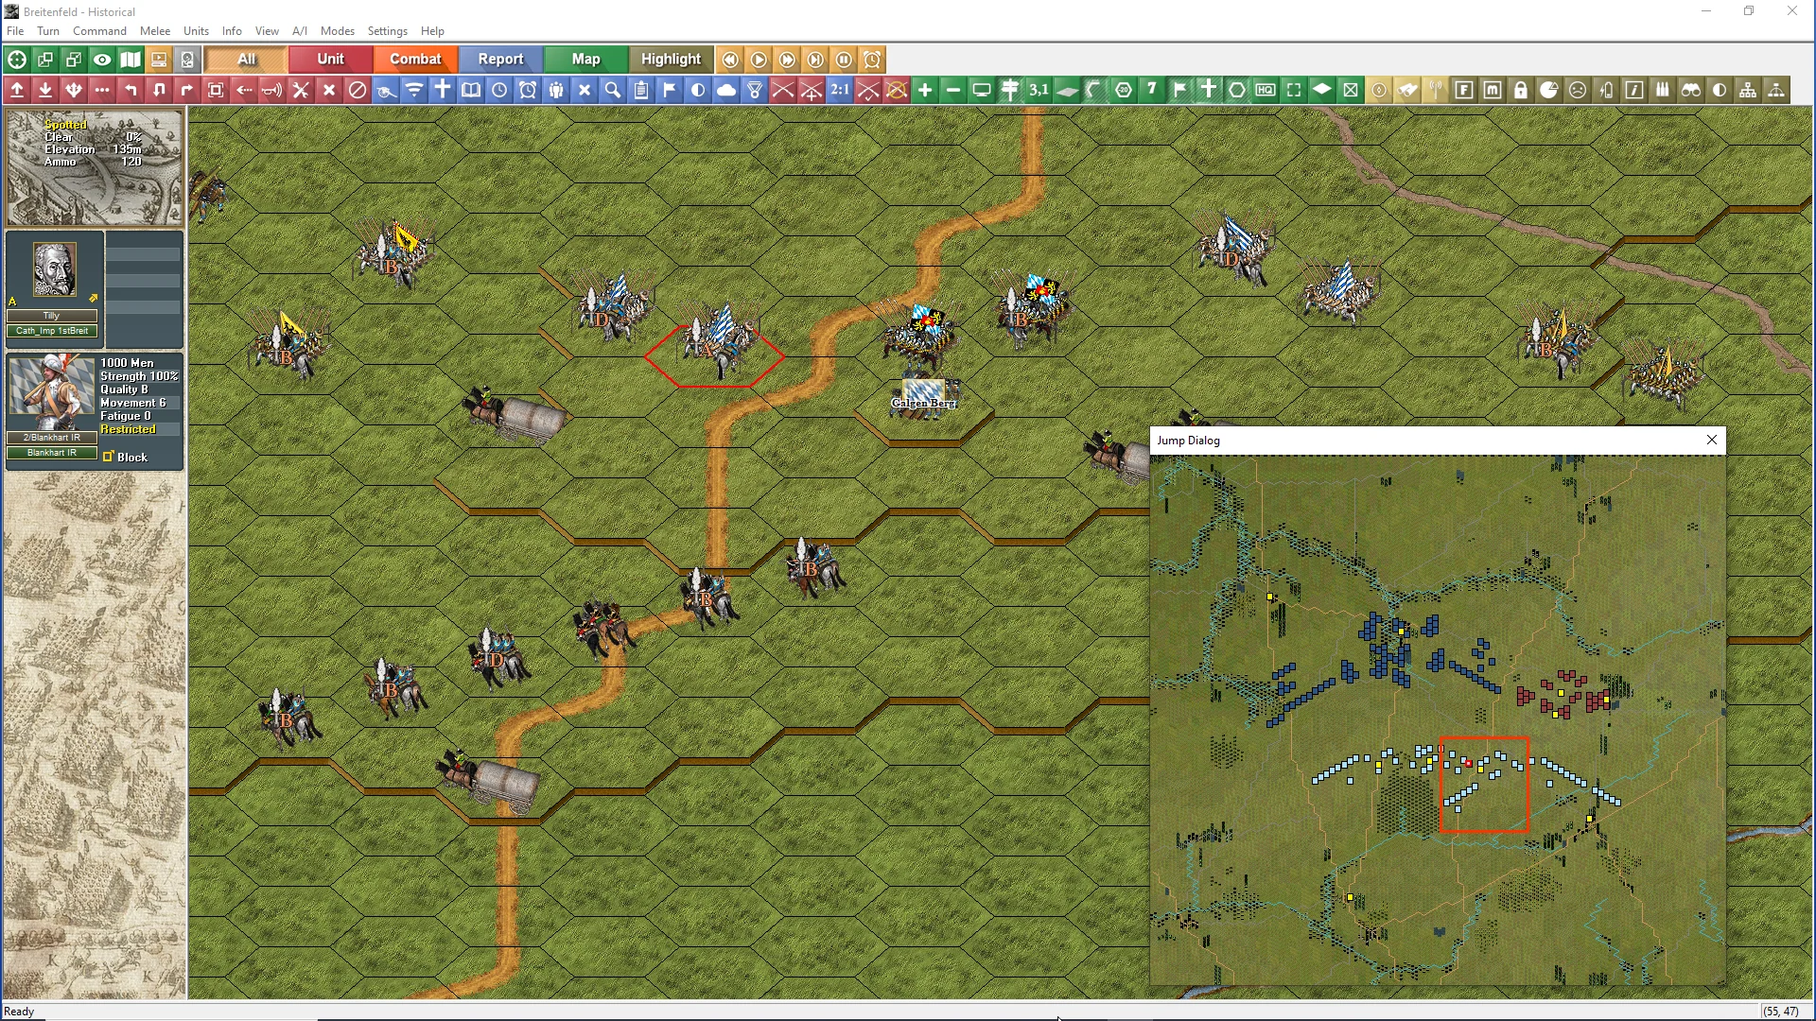Click the weather cloud toolbar icon
This screenshot has width=1816, height=1021.
[726, 91]
